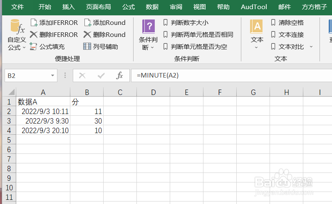Select cell B2 showing 11
The height and width of the screenshot is (204, 332).
[x=87, y=111]
